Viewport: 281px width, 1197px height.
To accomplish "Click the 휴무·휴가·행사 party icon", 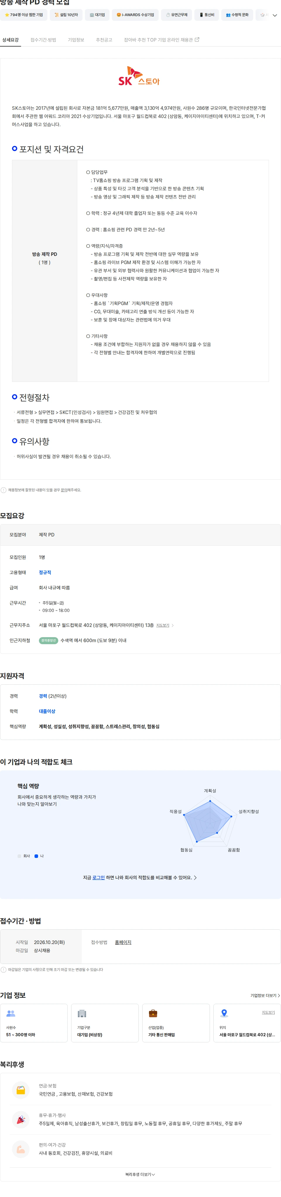I will click(20, 1120).
